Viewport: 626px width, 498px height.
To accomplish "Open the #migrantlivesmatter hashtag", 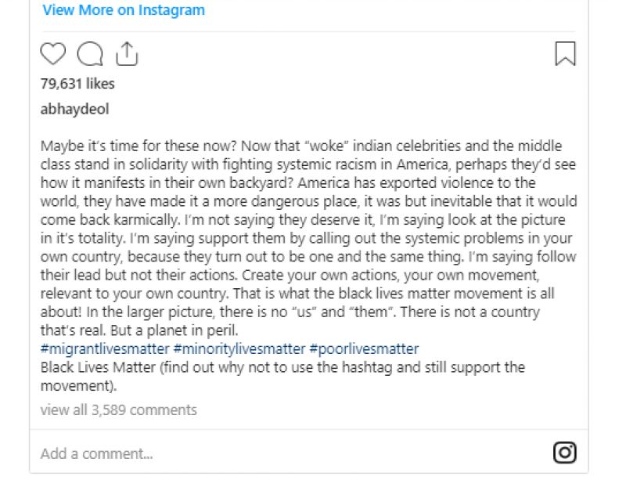I will click(x=104, y=349).
